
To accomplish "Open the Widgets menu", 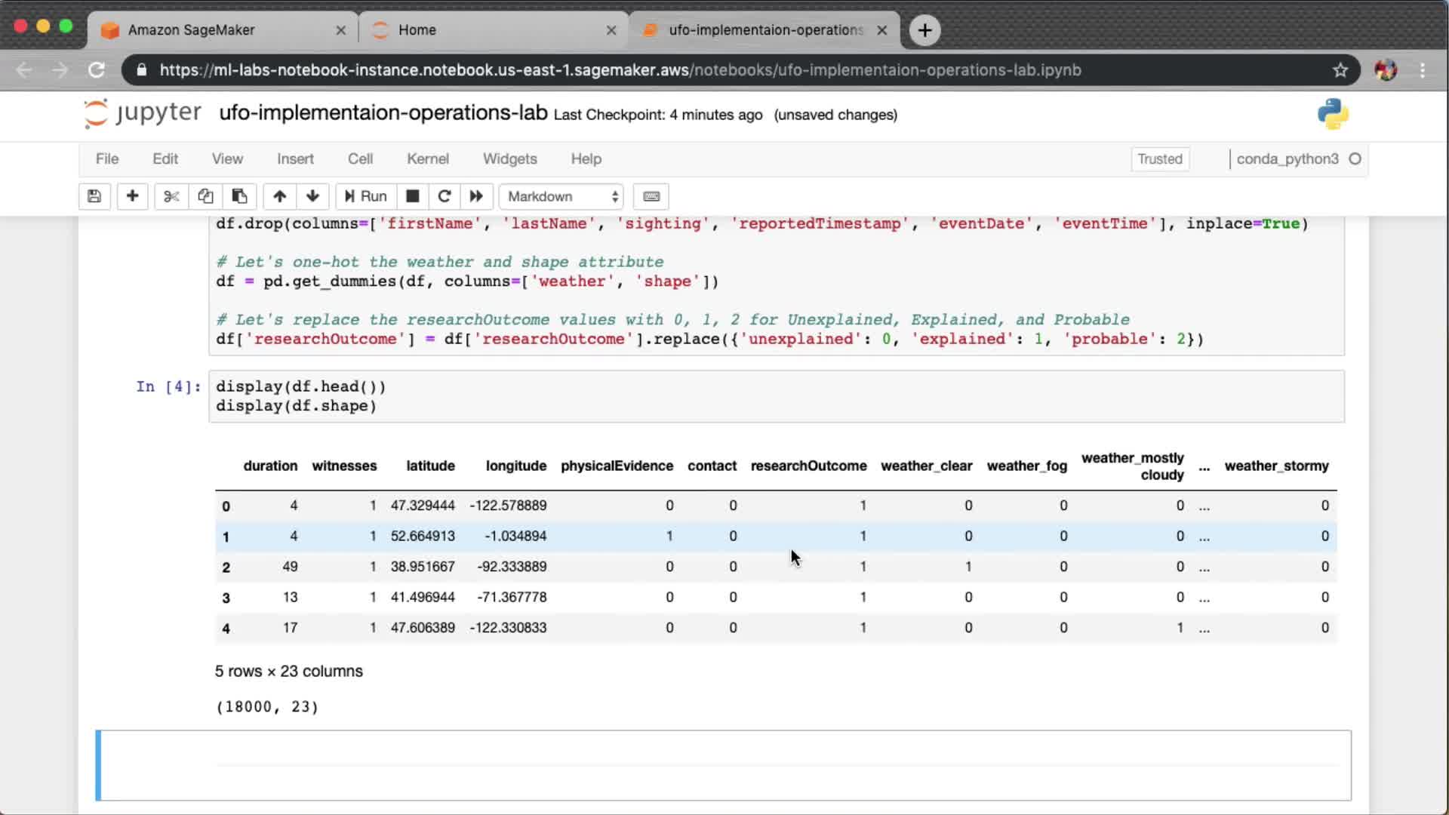I will click(x=509, y=158).
